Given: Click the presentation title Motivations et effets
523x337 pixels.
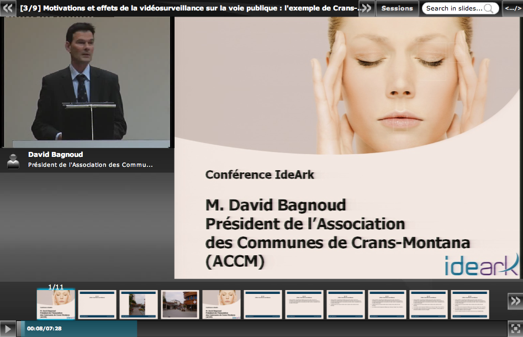Looking at the screenshot, I should (189, 8).
